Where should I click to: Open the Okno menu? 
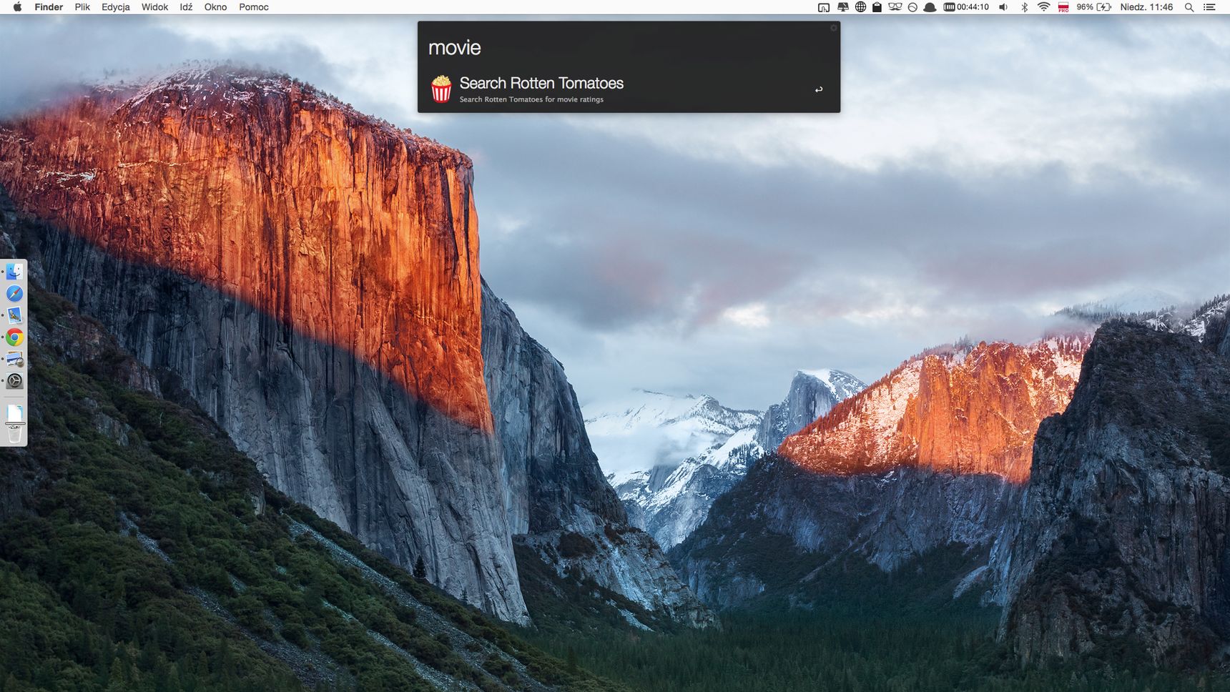(x=215, y=7)
